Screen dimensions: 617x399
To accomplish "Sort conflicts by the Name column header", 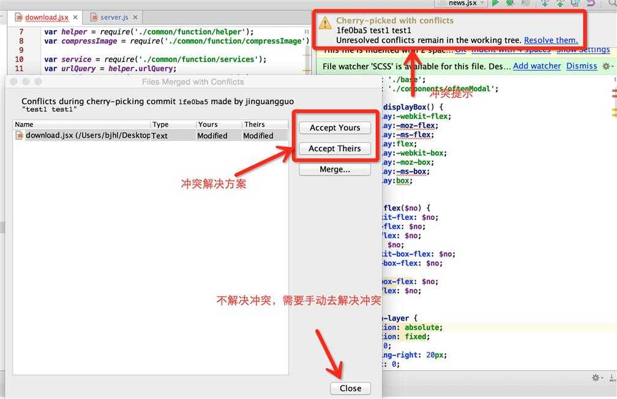I will 81,124.
